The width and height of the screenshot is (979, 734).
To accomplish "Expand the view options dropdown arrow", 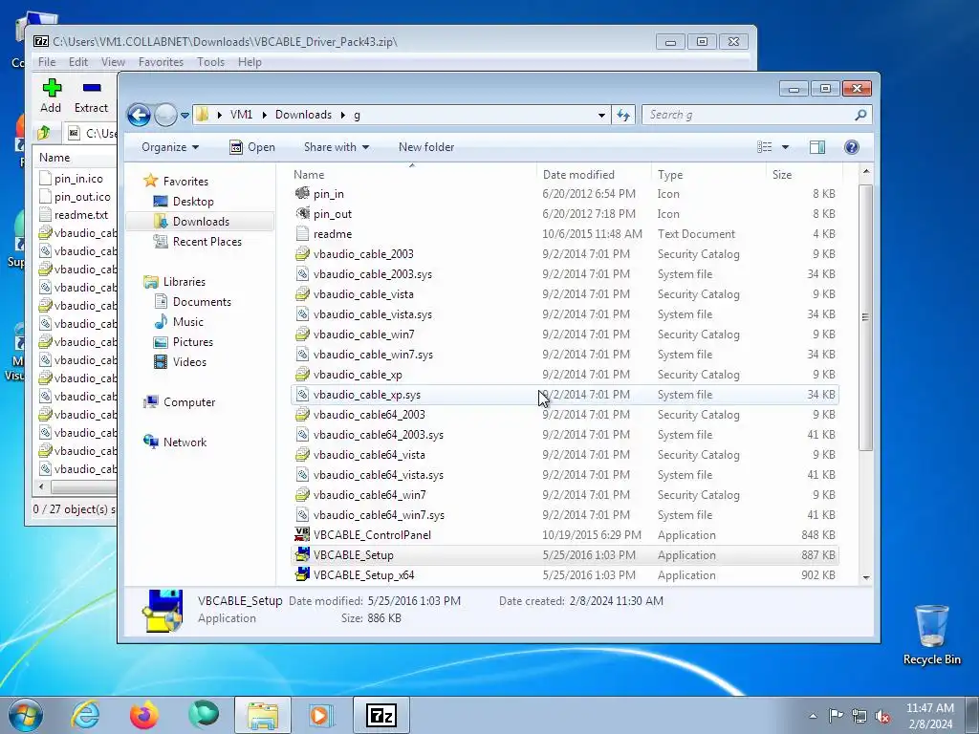I will (x=786, y=147).
